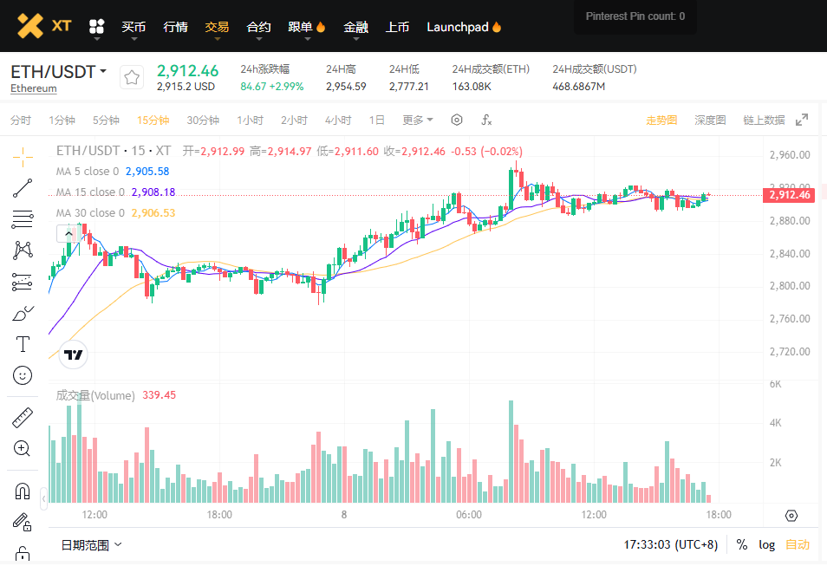This screenshot has height=566, width=827.
Task: Switch to 链上数据 on-chain data tab
Action: pyautogui.click(x=764, y=120)
